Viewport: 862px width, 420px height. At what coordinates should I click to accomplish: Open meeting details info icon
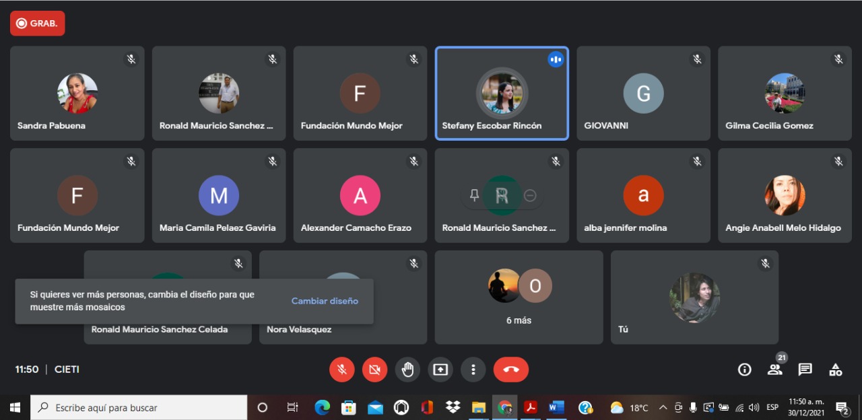coord(744,370)
